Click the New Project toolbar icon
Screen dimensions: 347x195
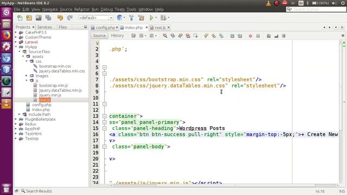tap(29, 18)
